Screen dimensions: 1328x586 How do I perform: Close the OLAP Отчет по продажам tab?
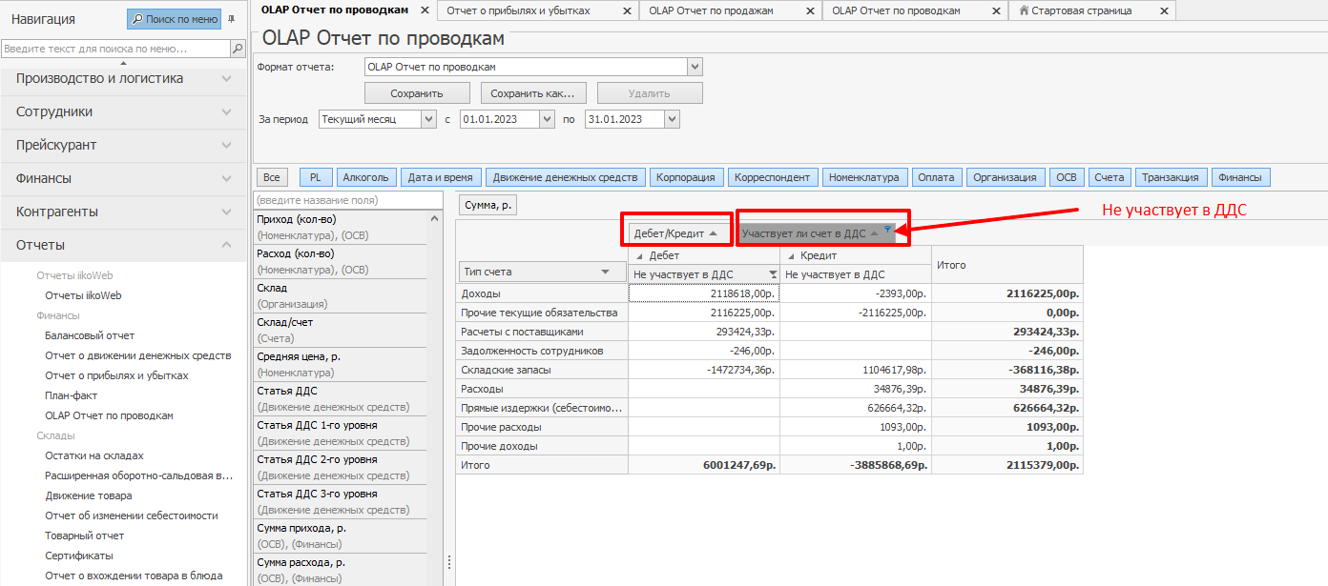tap(809, 11)
